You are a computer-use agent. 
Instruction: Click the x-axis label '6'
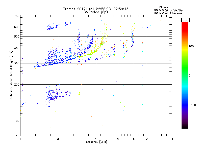(118, 139)
